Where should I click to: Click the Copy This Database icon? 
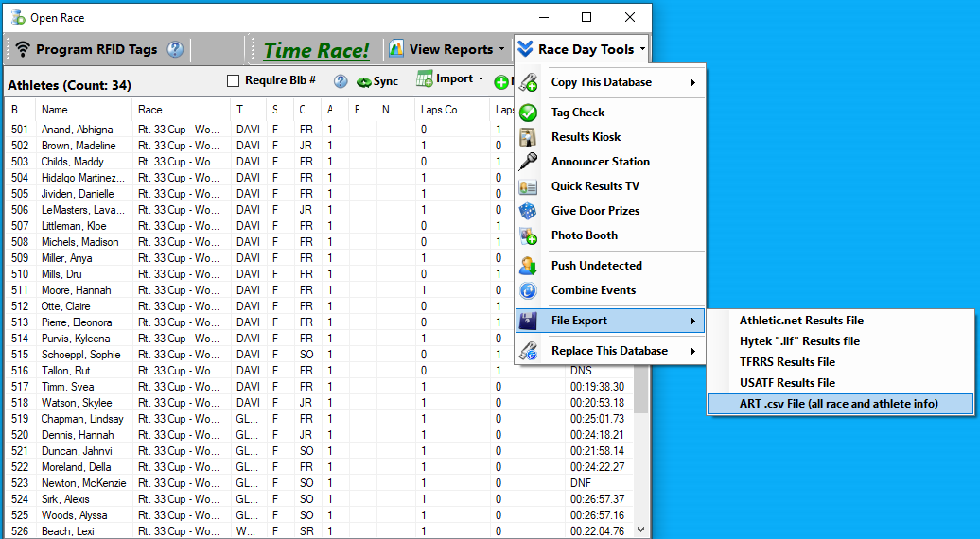tap(528, 82)
